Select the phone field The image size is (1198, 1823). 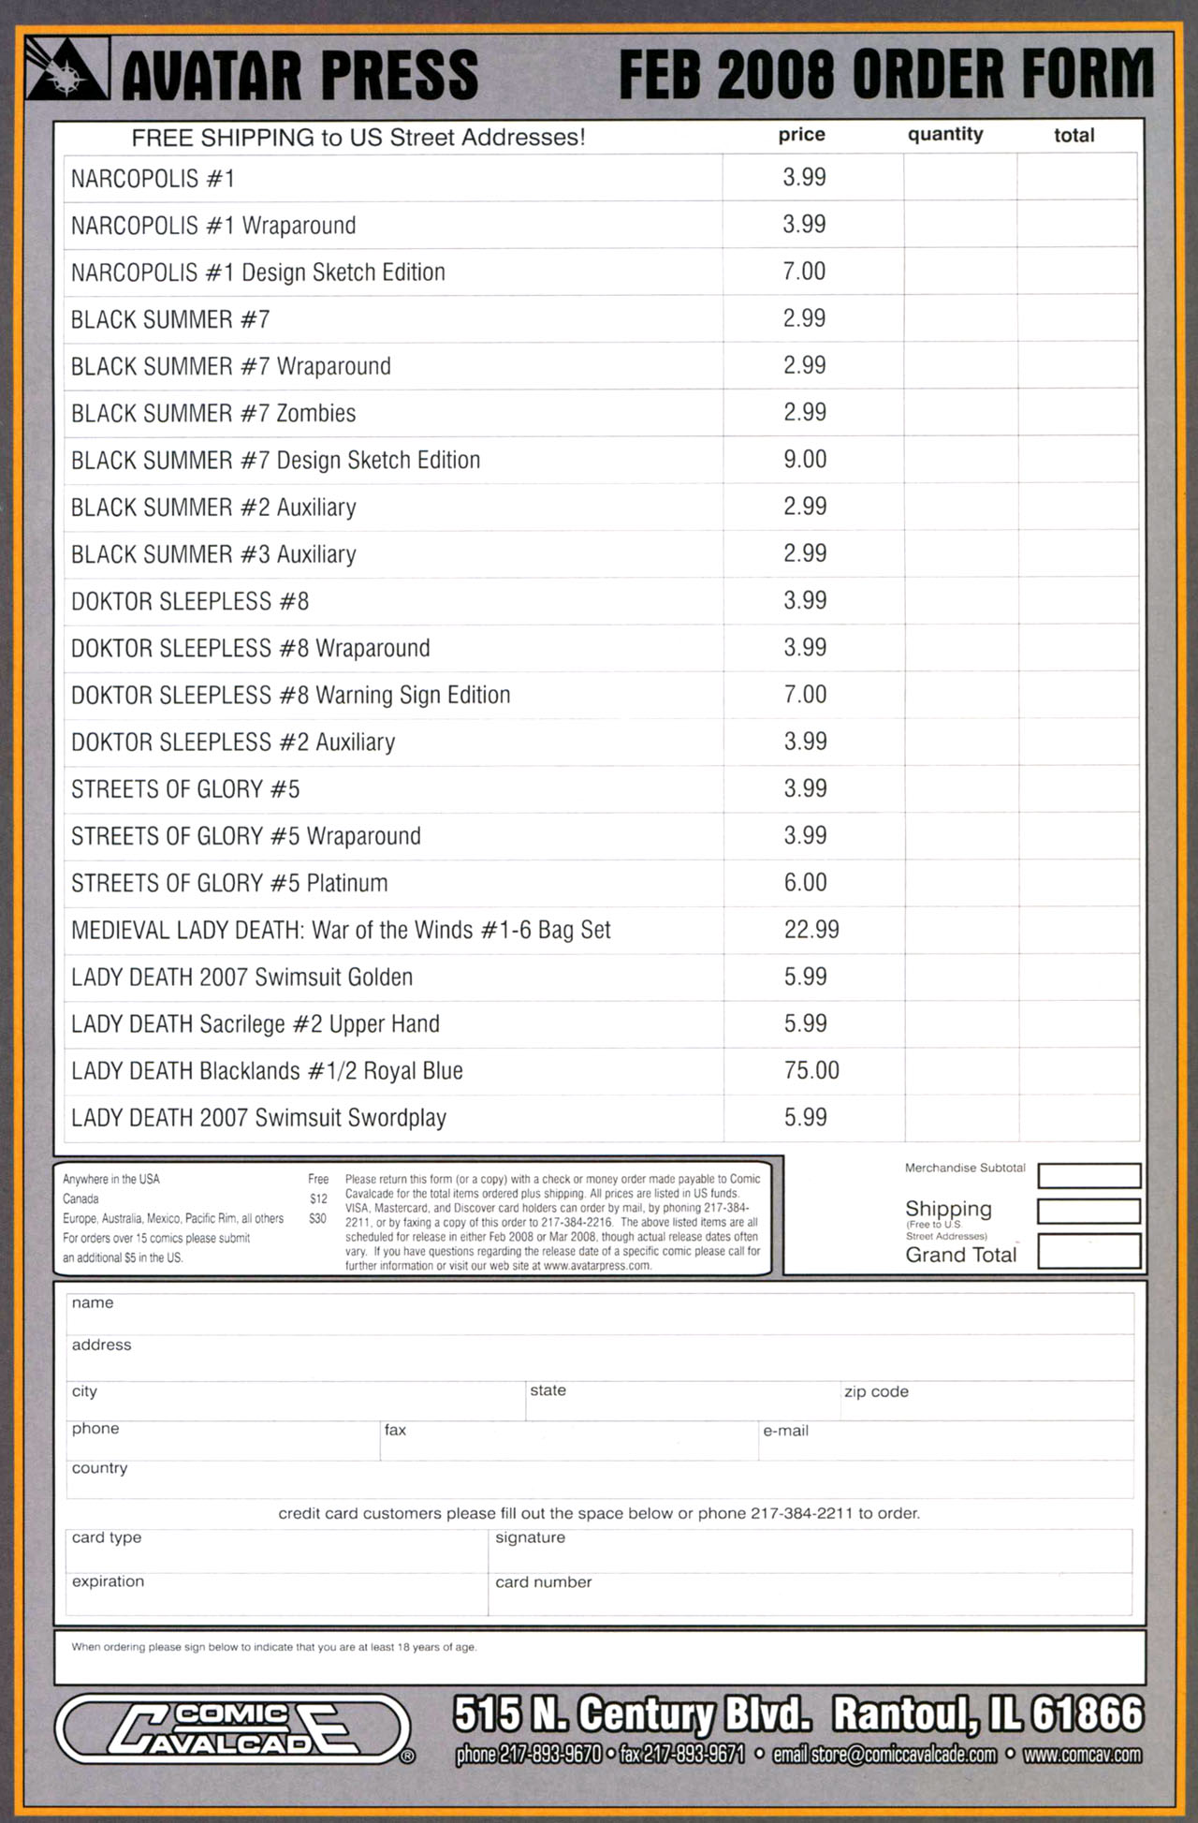click(x=223, y=1440)
